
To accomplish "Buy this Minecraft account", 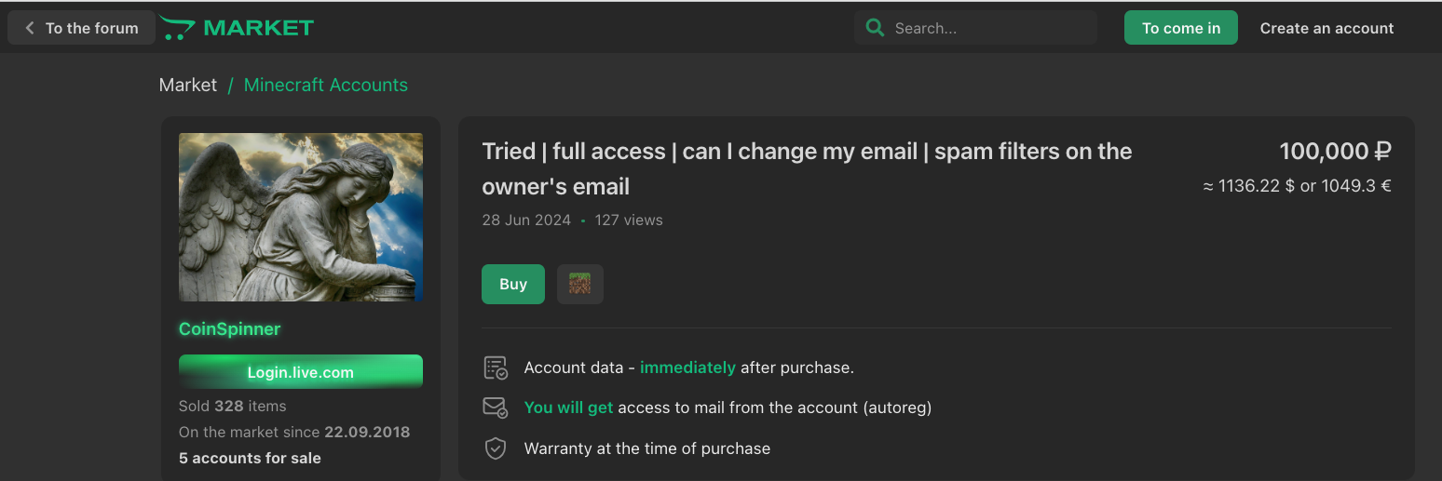I will 513,284.
